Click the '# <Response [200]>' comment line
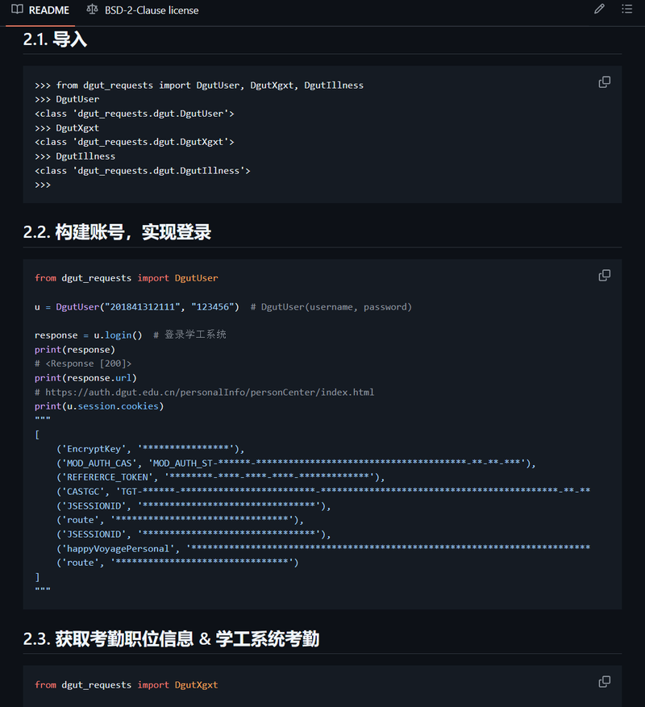 click(83, 364)
